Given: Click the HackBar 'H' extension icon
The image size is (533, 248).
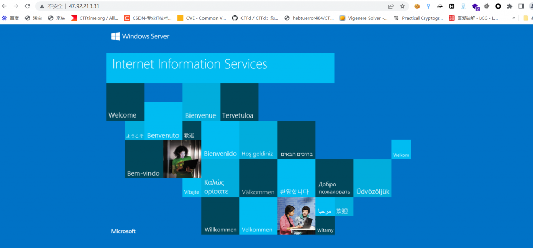Looking at the screenshot, I should [x=452, y=6].
